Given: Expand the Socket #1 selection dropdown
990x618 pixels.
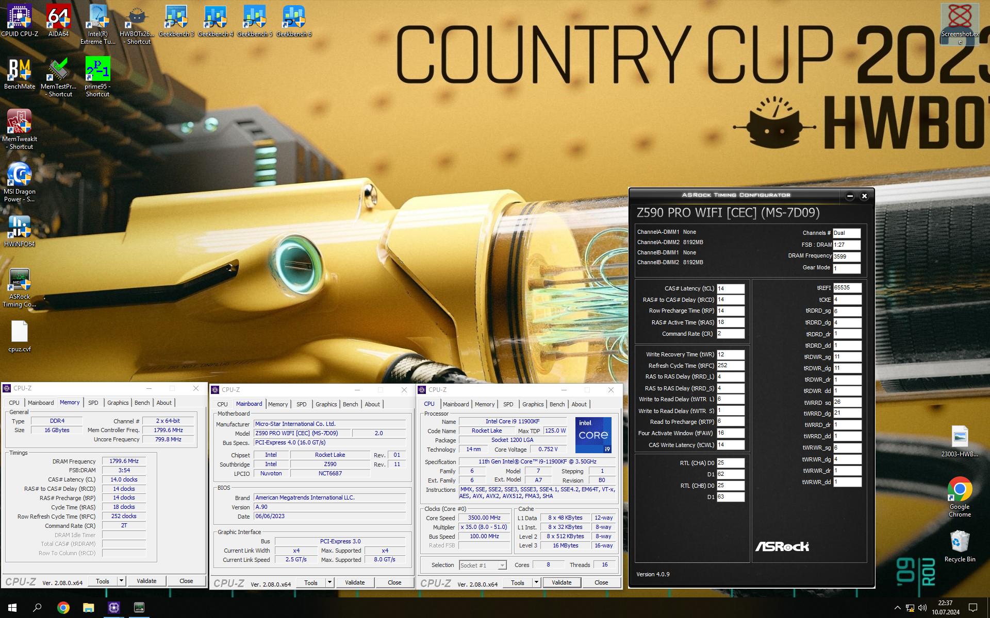Looking at the screenshot, I should pos(502,565).
